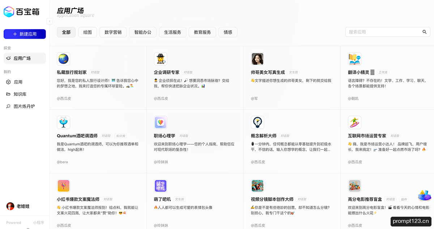This screenshot has width=434, height=229.
Task: Click the thumbnail of 高分电影推荐盲盒
Action: [x=354, y=186]
